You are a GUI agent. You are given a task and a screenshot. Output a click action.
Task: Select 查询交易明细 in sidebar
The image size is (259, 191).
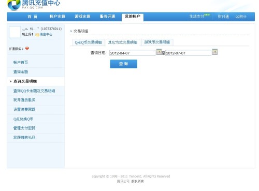[x=25, y=81]
